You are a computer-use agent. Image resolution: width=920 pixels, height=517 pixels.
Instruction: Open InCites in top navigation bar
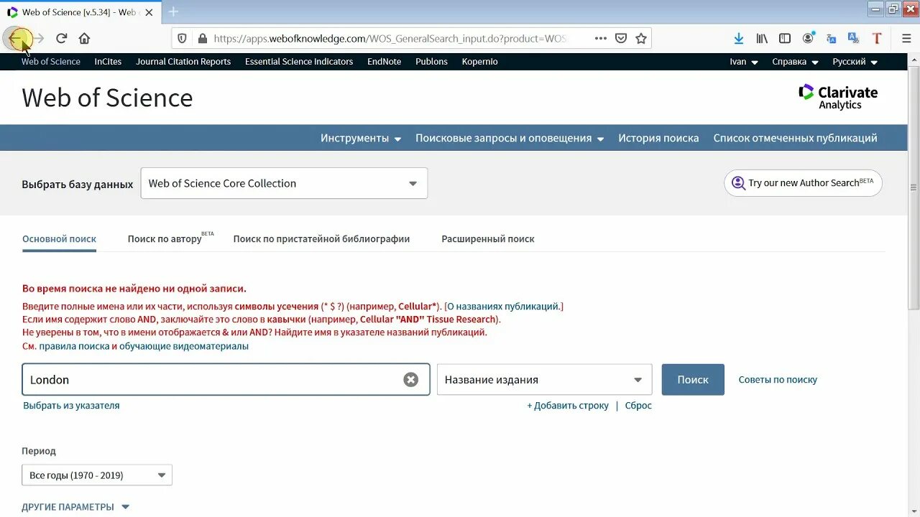point(108,62)
